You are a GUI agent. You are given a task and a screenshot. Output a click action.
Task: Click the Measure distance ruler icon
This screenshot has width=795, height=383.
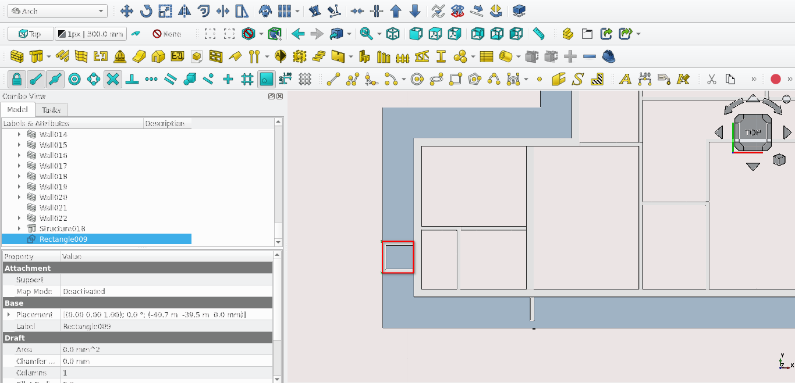538,34
